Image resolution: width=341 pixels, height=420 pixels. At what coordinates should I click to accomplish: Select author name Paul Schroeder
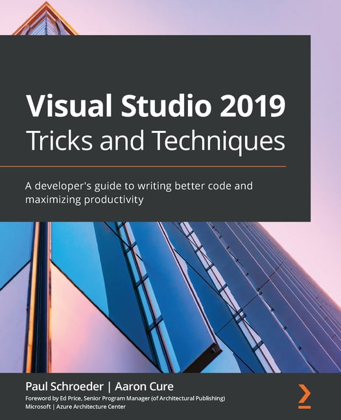click(x=64, y=386)
